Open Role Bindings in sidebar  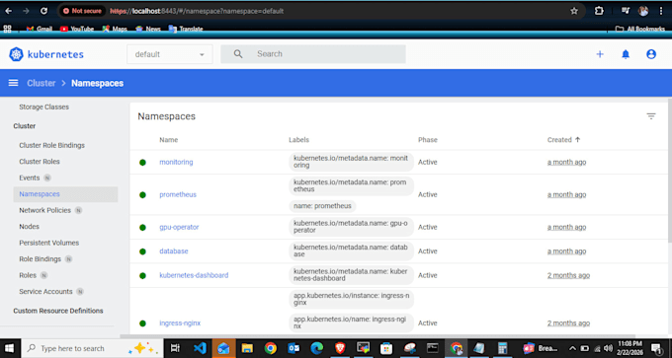(40, 259)
